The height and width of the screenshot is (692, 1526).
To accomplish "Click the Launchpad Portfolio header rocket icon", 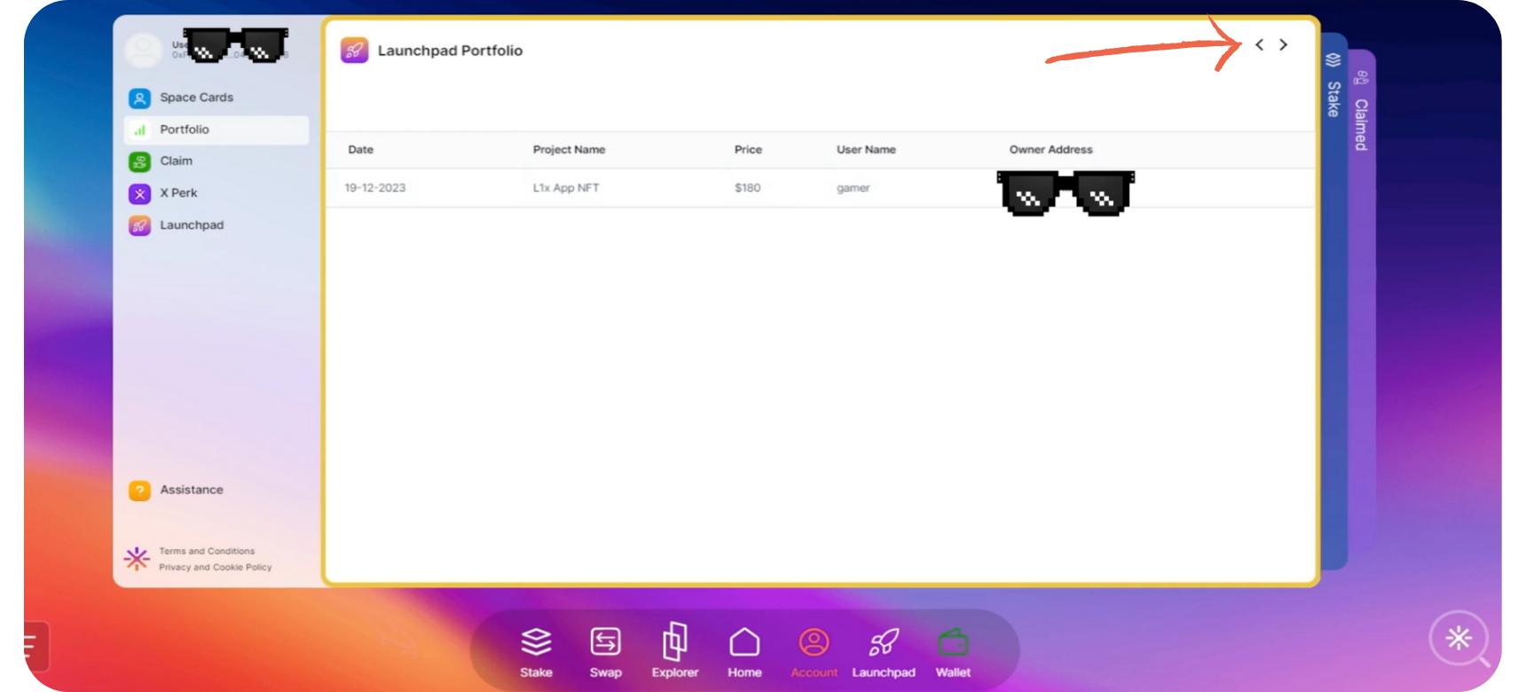I will [354, 51].
